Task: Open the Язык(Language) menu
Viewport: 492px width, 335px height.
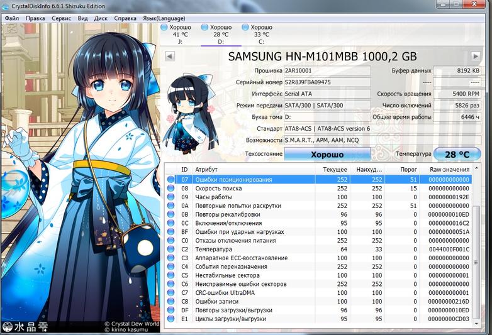Action: (164, 18)
